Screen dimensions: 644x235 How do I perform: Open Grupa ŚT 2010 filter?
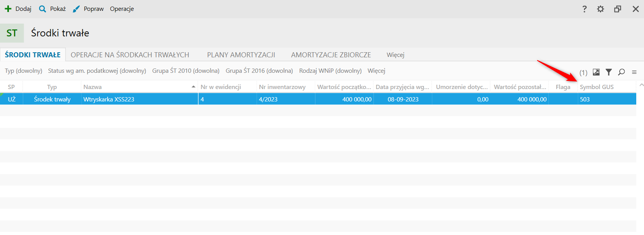[x=186, y=70]
